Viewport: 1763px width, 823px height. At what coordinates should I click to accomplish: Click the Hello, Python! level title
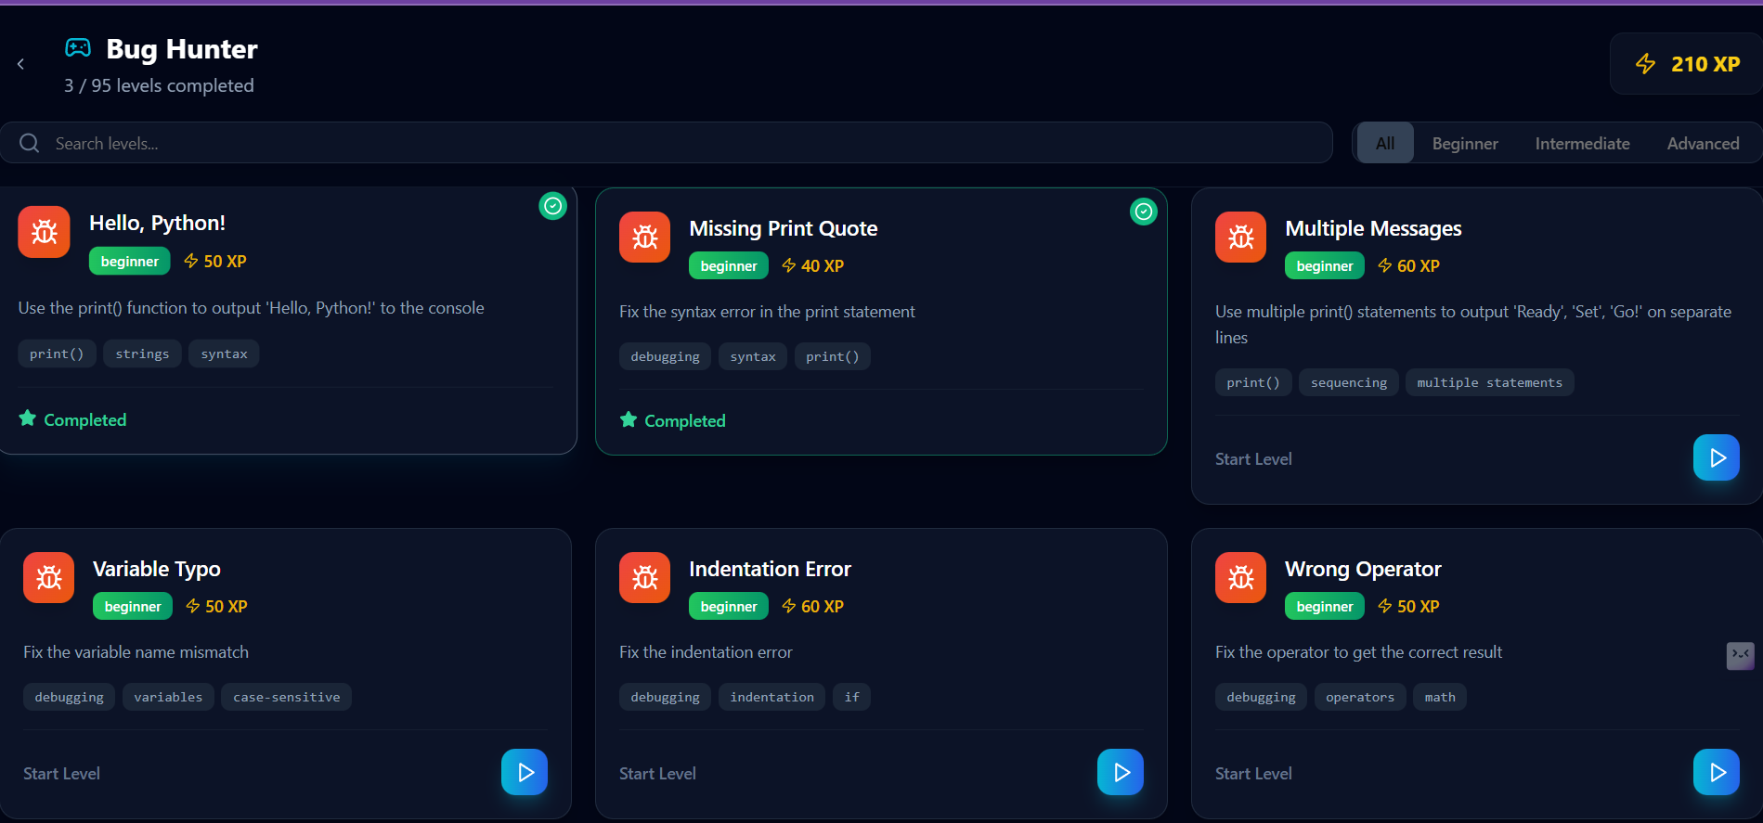tap(157, 223)
